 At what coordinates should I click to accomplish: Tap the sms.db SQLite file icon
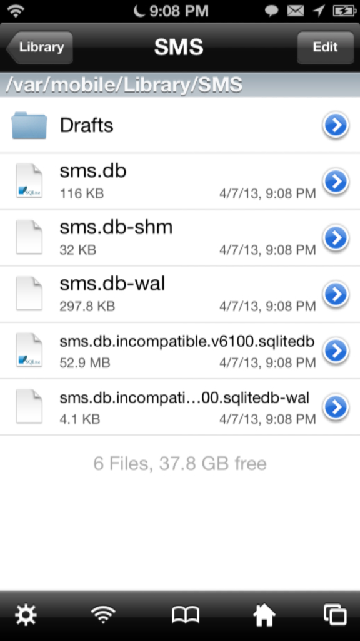[x=29, y=181]
